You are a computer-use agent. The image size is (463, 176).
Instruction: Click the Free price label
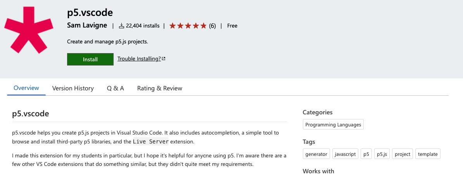pos(232,26)
